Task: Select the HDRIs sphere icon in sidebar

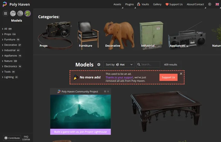Action: pos(13,14)
